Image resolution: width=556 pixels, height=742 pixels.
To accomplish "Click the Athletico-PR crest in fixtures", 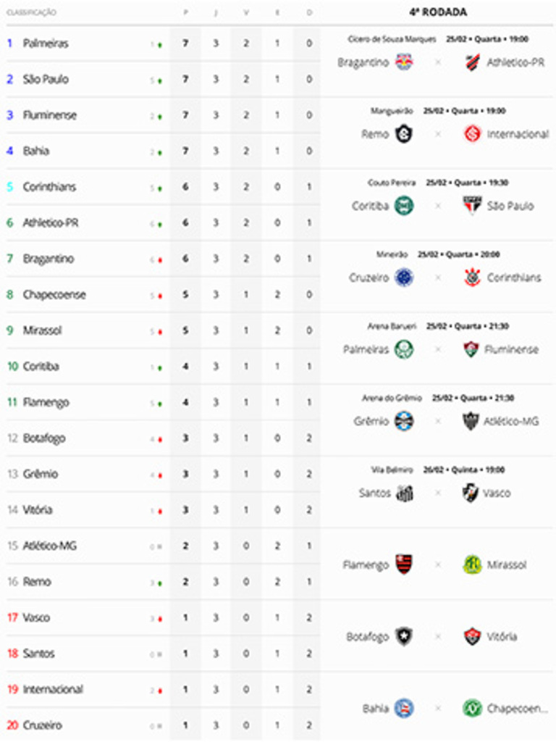I will [x=473, y=62].
